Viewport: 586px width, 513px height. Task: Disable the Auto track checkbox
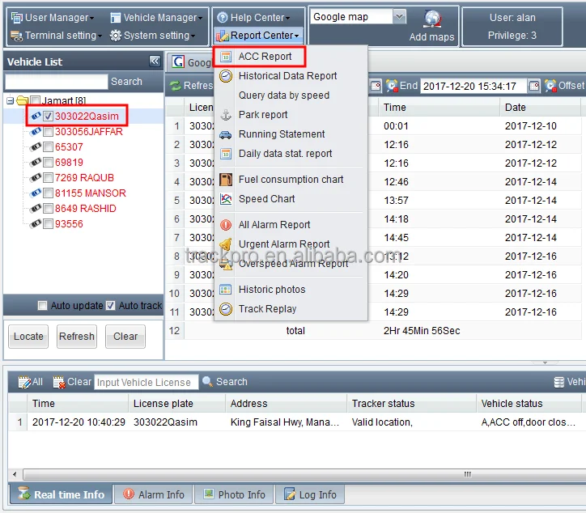click(111, 306)
